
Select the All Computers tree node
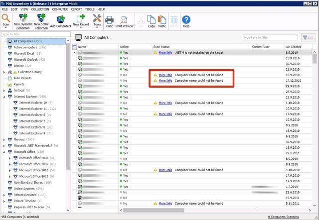coord(36,41)
